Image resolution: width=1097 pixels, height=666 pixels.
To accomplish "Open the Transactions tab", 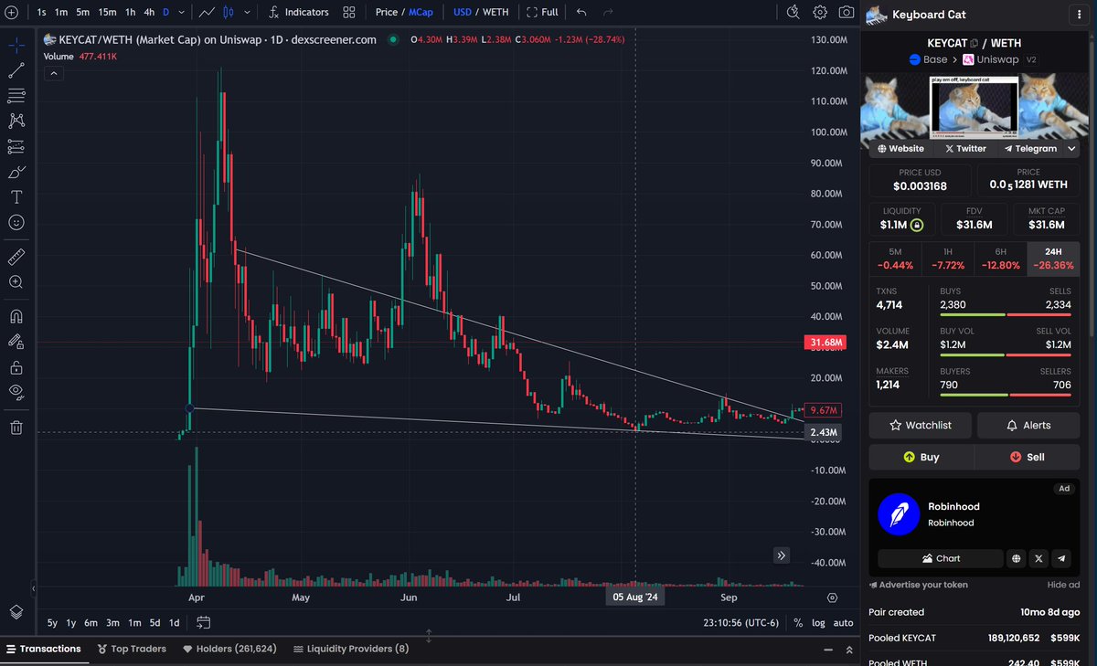I will [43, 649].
